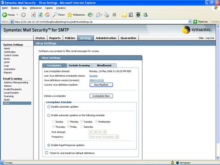Click the Help link
This screenshot has height=165, width=220.
pos(201,38)
